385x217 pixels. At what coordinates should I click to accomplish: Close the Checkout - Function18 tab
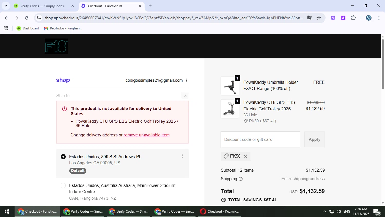(x=140, y=6)
